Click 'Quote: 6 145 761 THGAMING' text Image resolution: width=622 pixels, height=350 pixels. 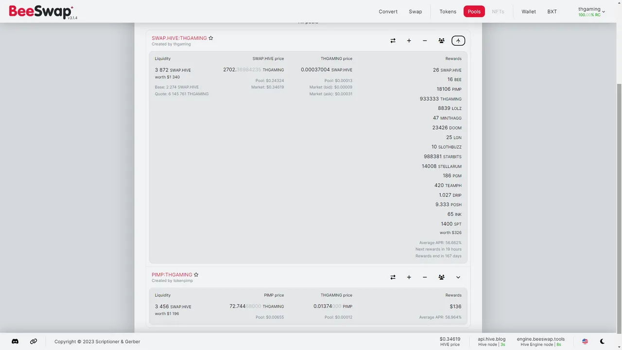(182, 94)
